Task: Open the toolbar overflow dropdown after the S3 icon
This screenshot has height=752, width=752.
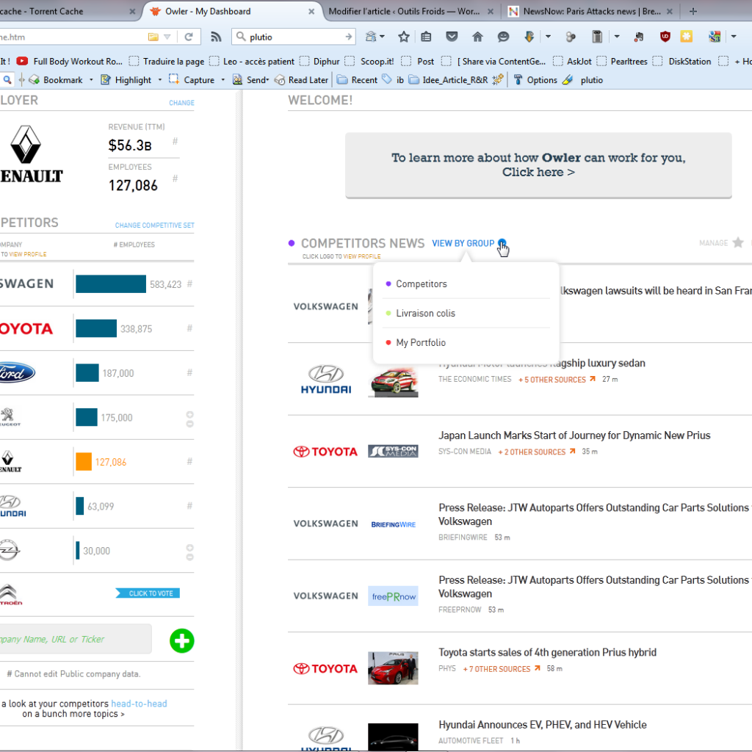Action: point(734,37)
